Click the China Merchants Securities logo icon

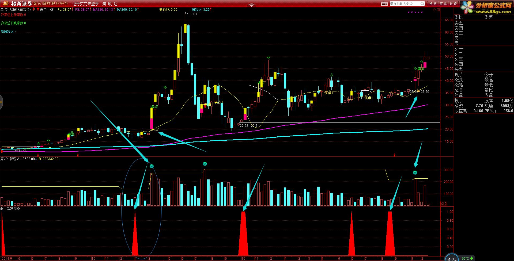6,3
